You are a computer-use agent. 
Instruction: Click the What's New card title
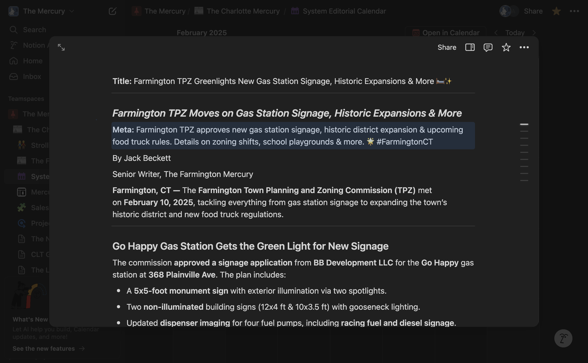(x=30, y=319)
